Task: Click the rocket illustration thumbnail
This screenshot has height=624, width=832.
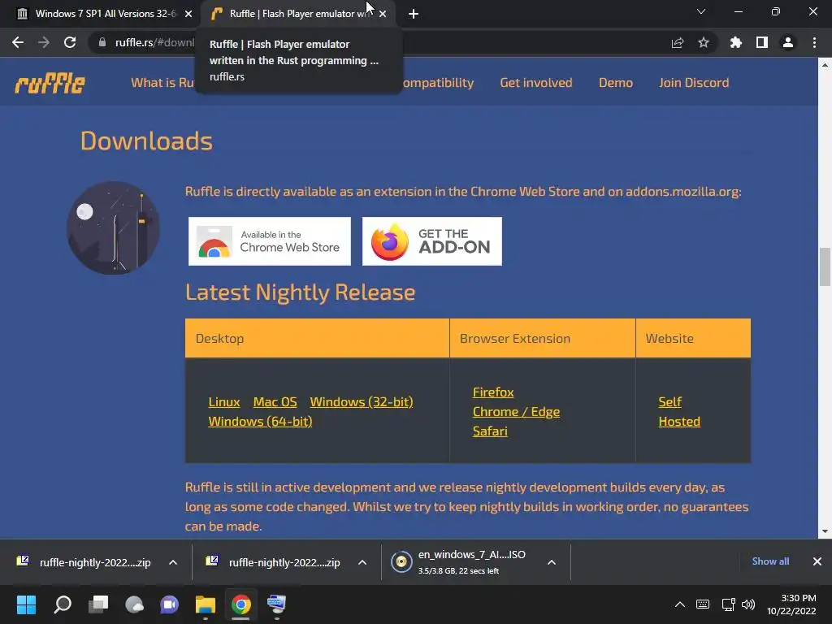Action: [x=113, y=228]
